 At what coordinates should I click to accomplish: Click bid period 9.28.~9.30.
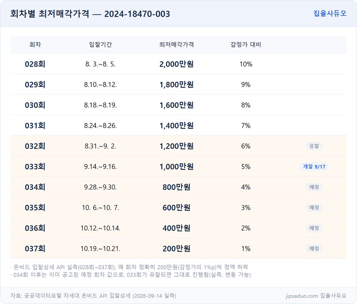101,187
